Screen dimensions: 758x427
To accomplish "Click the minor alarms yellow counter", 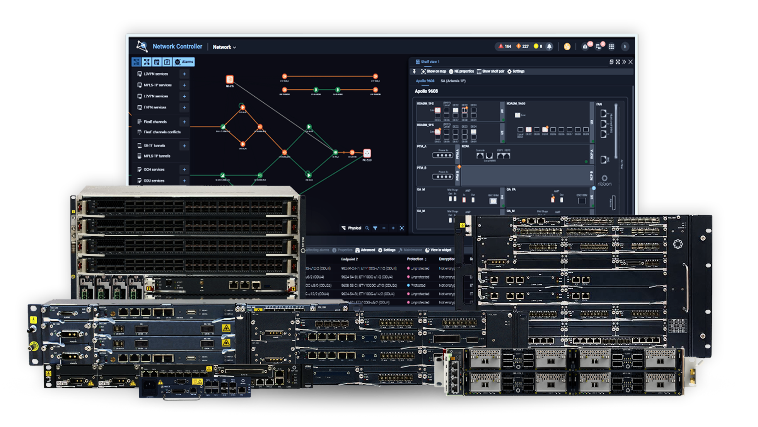I will pyautogui.click(x=538, y=46).
